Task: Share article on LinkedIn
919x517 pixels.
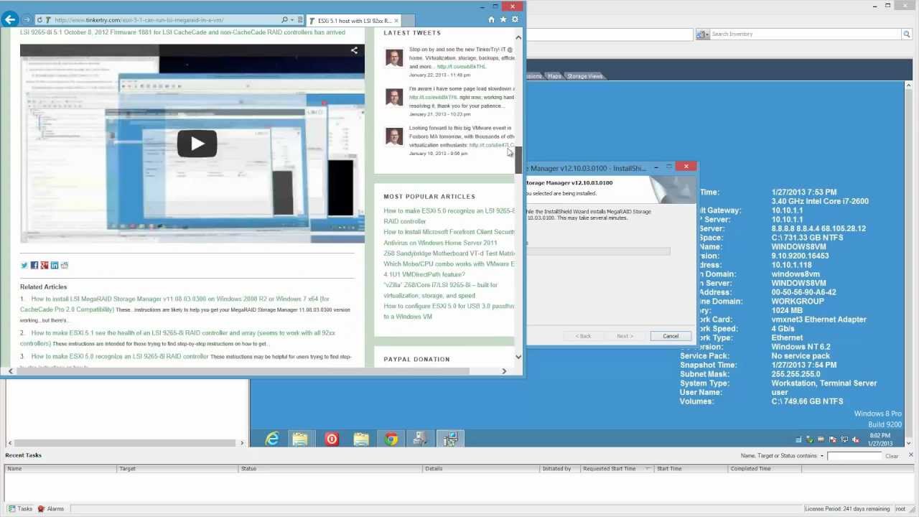Action: 54,265
